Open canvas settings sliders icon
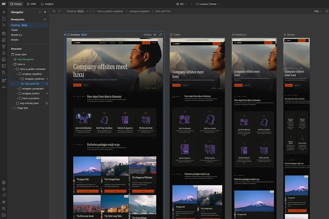Image resolution: width=329 pixels, height=219 pixels. 327,11
